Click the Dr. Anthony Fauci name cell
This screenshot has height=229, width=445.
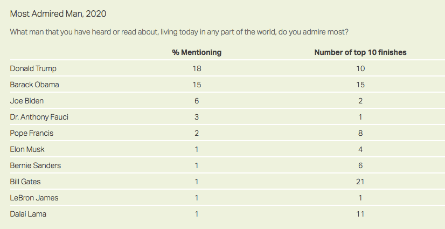39,117
